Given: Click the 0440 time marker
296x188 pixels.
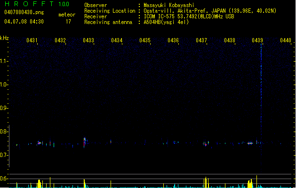Looking at the screenshot, I should pos(286,40).
